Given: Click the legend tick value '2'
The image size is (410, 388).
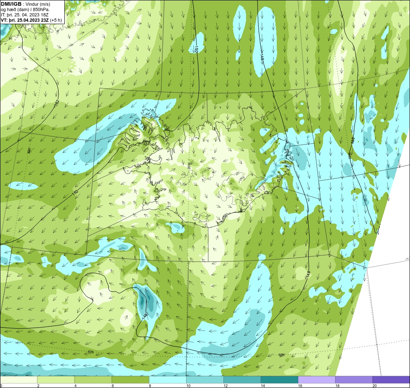Looking at the screenshot, I should coord(38,386).
